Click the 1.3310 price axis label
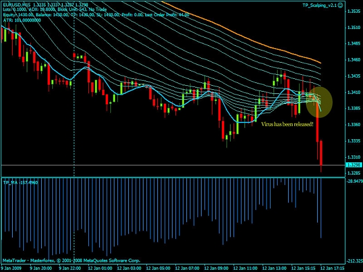 click(354, 157)
